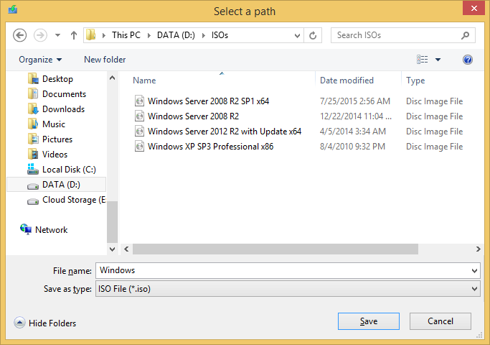Click the 7/25/2015 2:56 AM date cell

point(355,101)
